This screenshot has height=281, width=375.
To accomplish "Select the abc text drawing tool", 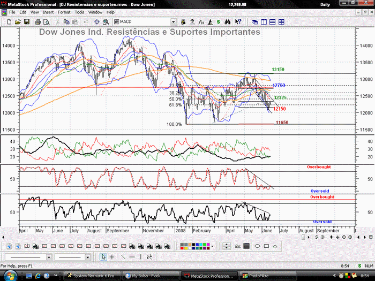I will [237, 246].
